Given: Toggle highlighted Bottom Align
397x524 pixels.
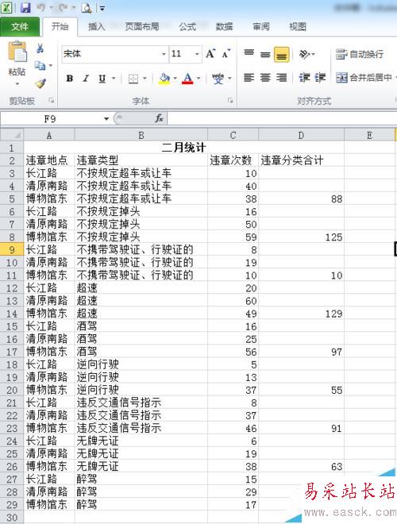Looking at the screenshot, I should click(282, 54).
